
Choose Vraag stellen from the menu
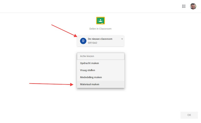pos(100,70)
